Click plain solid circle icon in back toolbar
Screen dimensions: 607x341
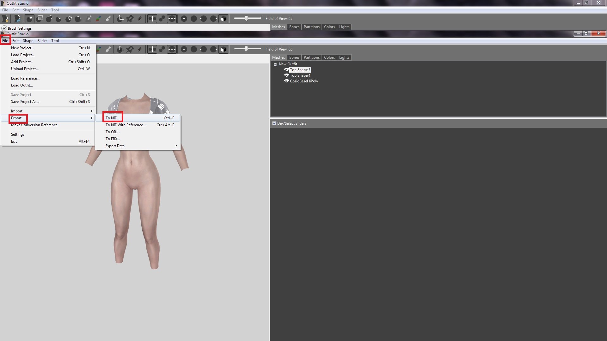(194, 19)
